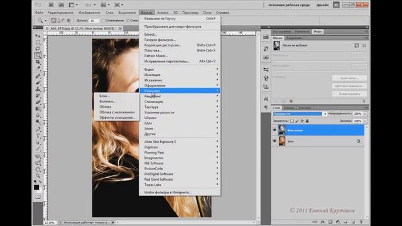Switch to the Коррекция adjustments tab

294,38
